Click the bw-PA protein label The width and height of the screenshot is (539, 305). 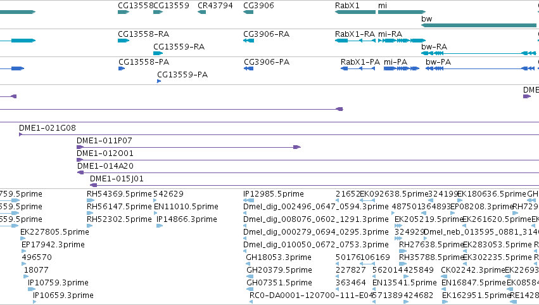[438, 62]
